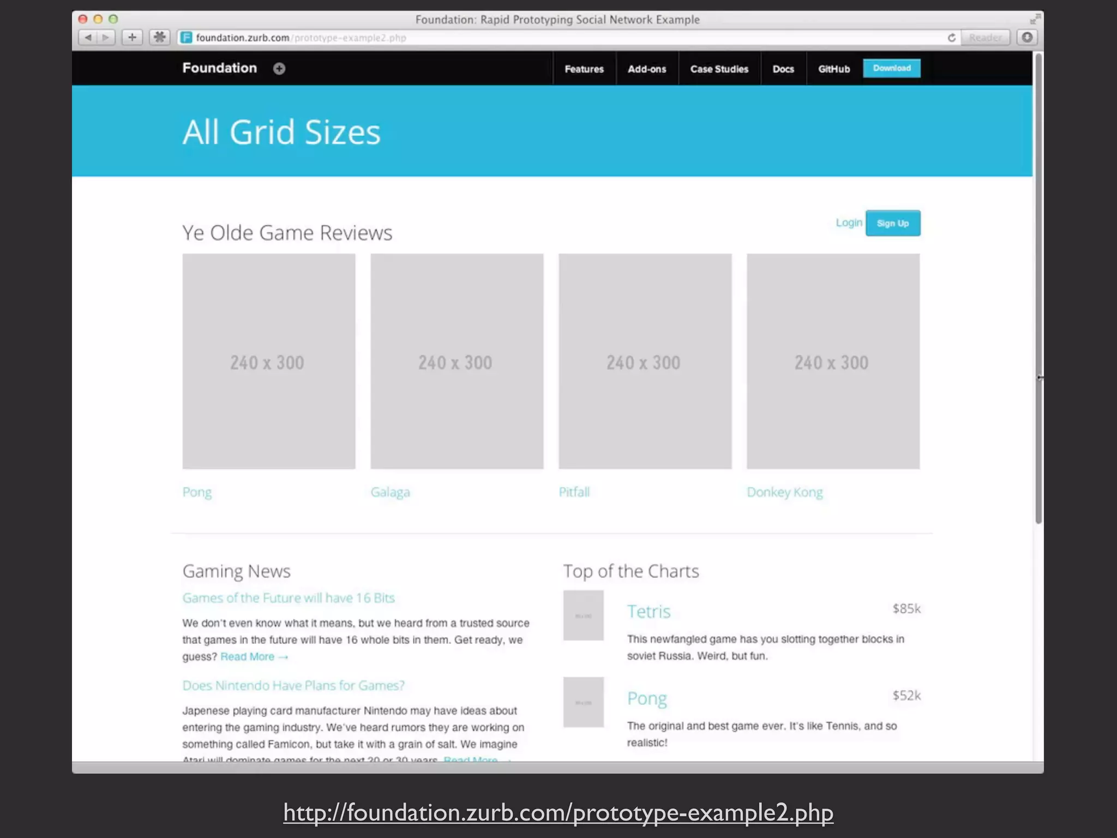
Task: Click the Tetris thumbnail in charts
Action: pyautogui.click(x=584, y=615)
